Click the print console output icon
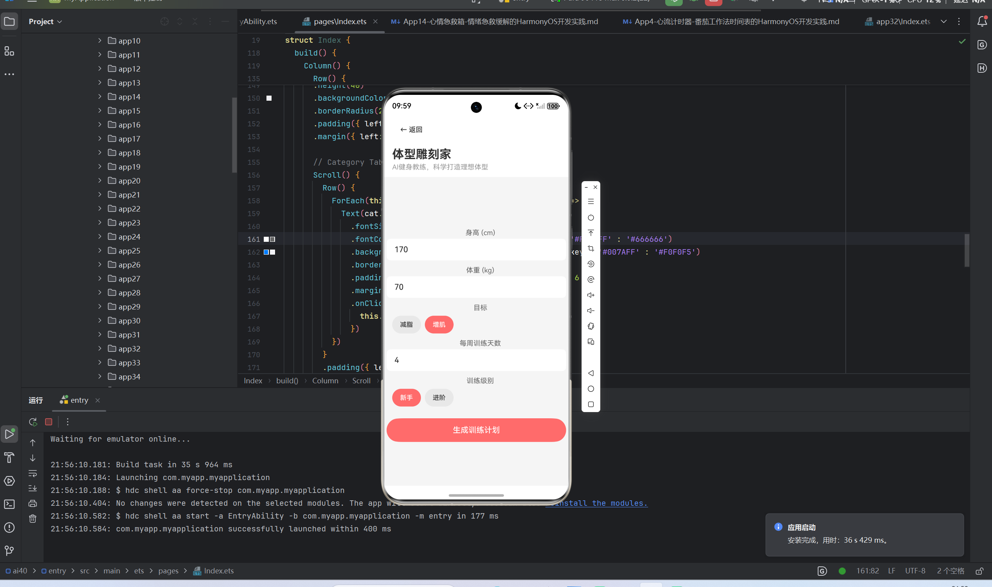992x587 pixels. point(33,503)
